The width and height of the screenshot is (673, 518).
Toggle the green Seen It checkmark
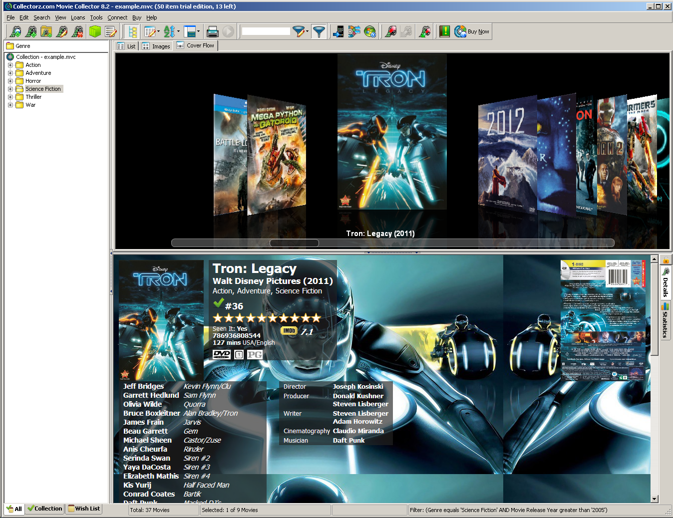click(x=218, y=303)
